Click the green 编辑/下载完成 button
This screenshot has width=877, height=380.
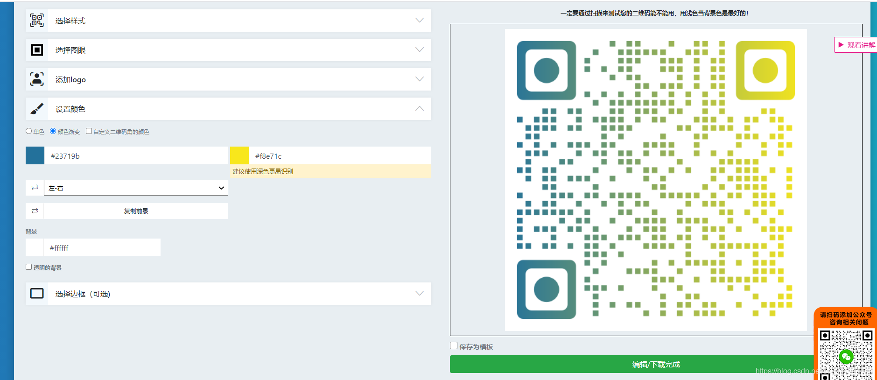(656, 364)
